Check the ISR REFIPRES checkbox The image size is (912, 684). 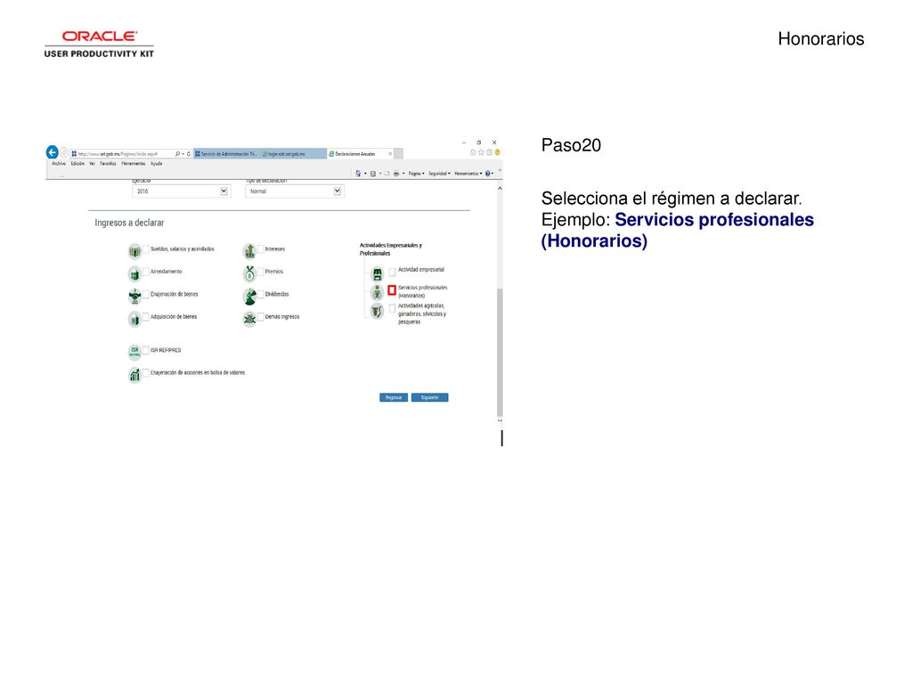click(146, 349)
